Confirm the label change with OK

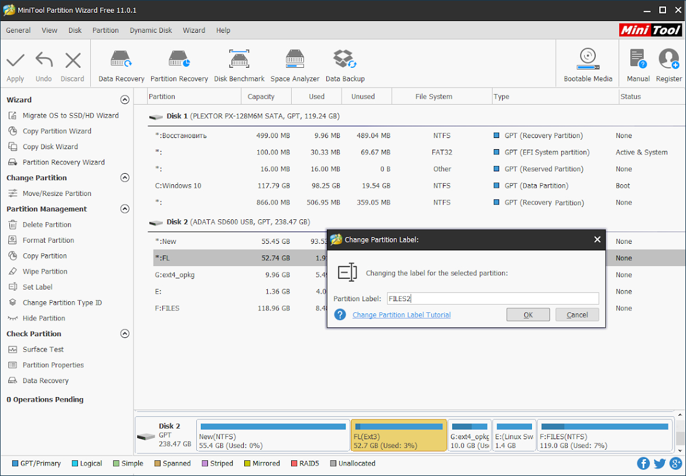pos(528,315)
